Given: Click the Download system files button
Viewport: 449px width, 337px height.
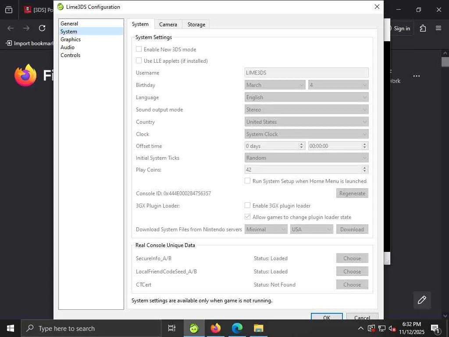Looking at the screenshot, I should click(x=352, y=229).
